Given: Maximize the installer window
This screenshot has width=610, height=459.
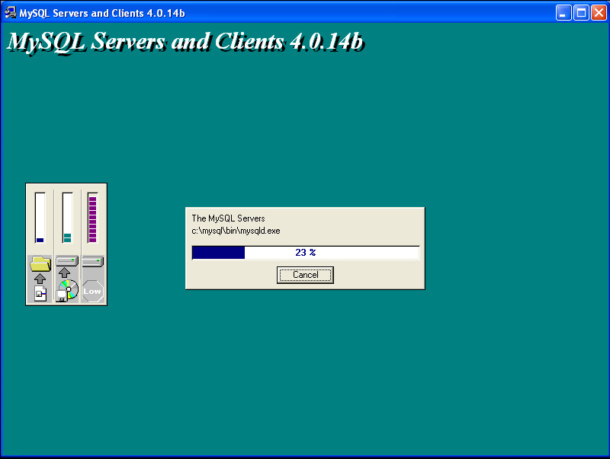Looking at the screenshot, I should click(581, 13).
